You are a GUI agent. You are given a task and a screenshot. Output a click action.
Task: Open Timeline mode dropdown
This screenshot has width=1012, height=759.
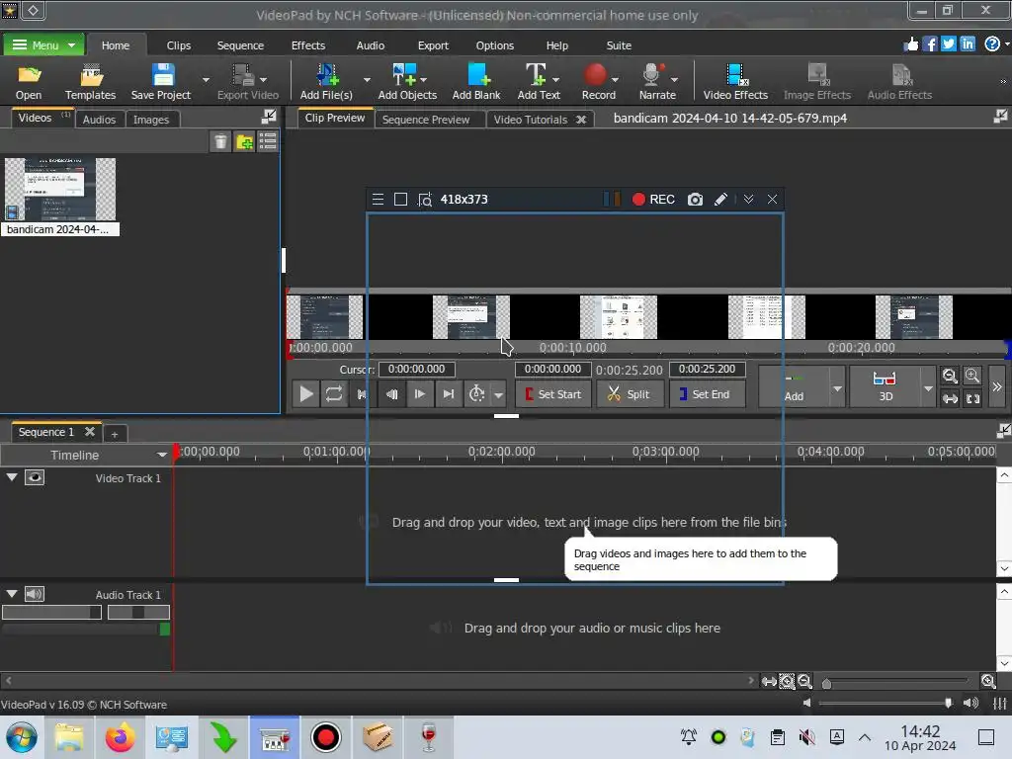(x=162, y=455)
